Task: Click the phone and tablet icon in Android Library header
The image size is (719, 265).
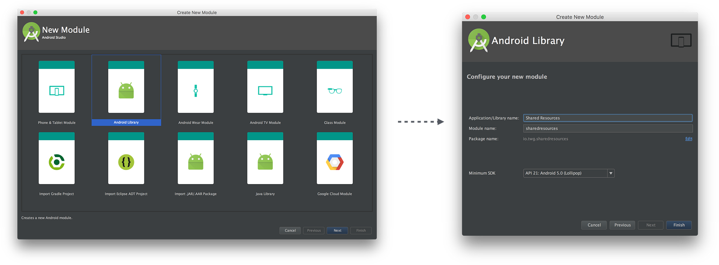Action: click(681, 41)
